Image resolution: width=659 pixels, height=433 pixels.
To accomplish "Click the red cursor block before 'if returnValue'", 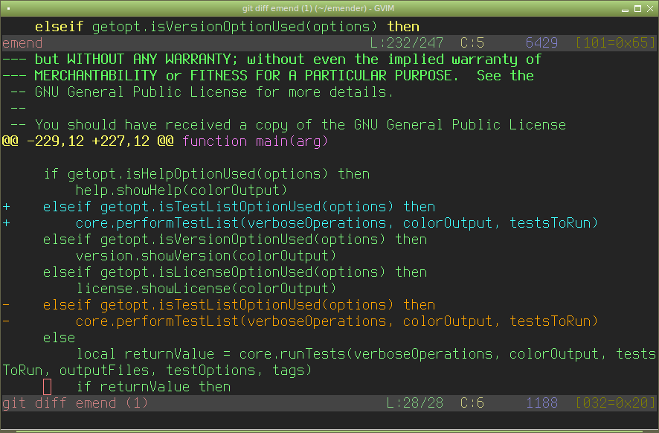I will [x=47, y=387].
